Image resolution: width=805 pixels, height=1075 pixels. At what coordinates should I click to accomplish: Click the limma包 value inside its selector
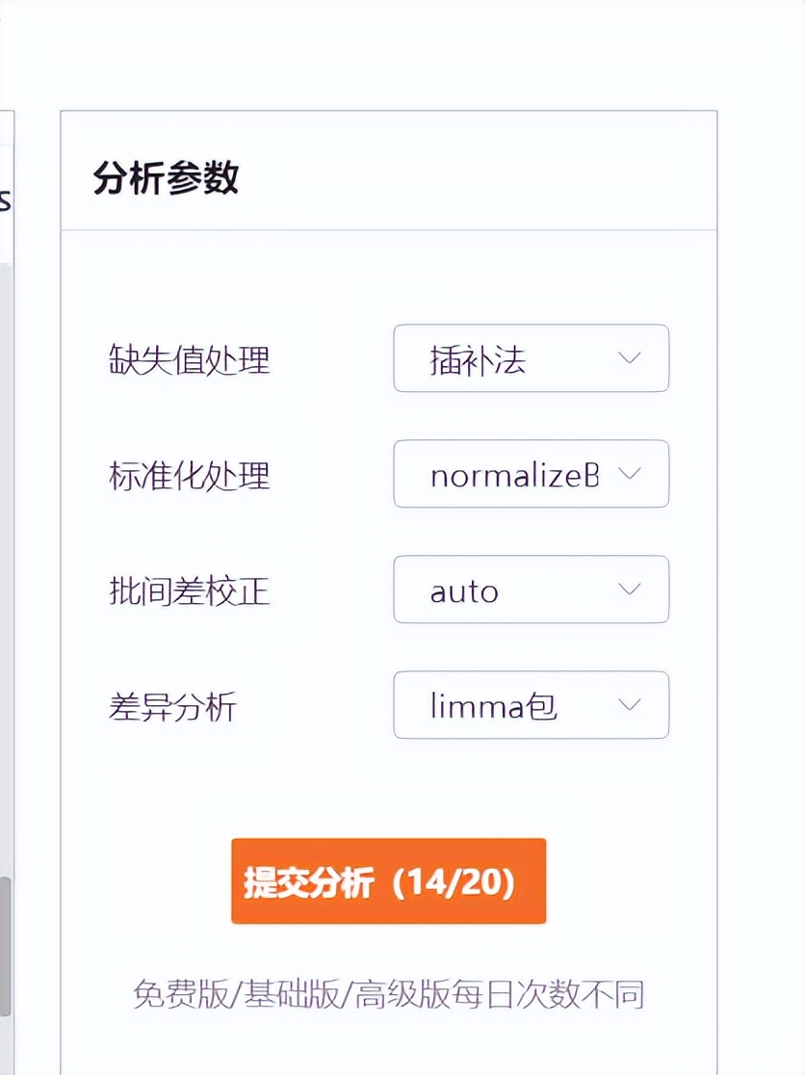[491, 705]
